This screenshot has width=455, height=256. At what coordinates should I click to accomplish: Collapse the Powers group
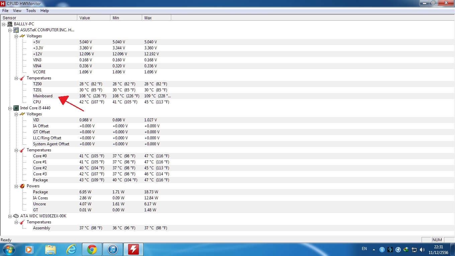pyautogui.click(x=16, y=186)
